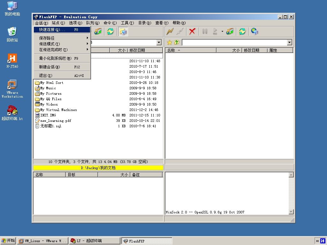Viewport: 327px width, 245px height.
Task: Select the My Pictures folder
Action: coord(51,93)
